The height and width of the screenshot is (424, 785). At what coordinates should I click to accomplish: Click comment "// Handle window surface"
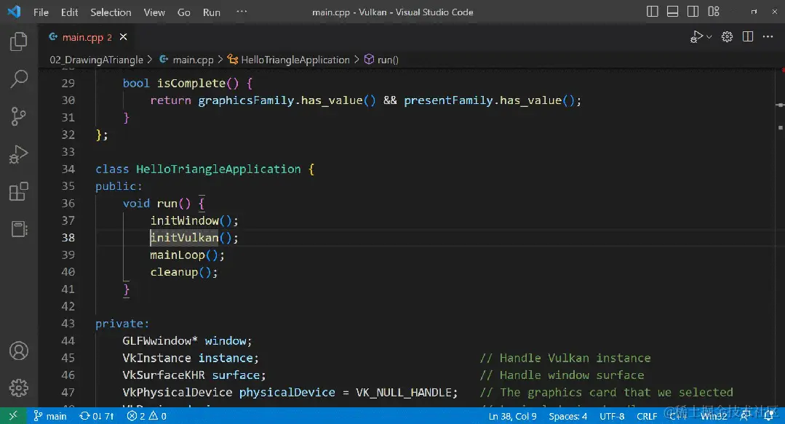tap(562, 375)
